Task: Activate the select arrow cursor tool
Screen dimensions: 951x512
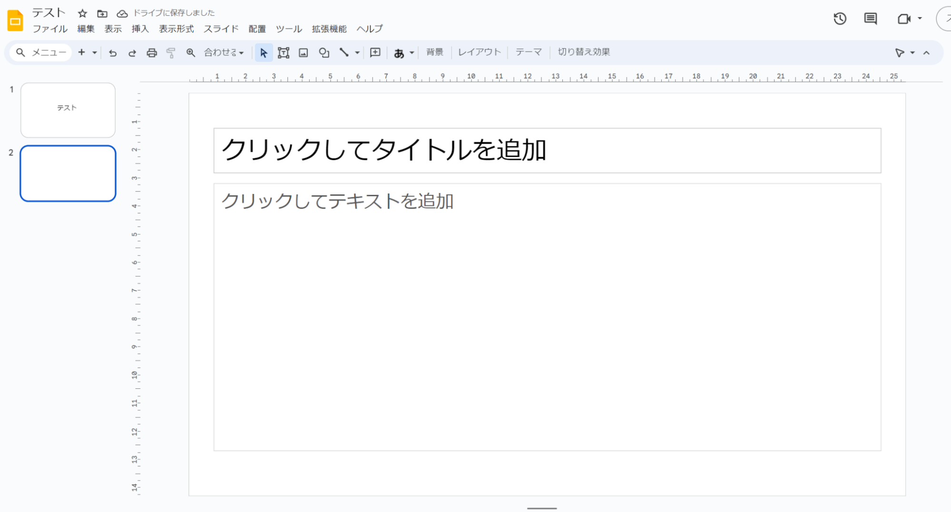Action: (264, 53)
